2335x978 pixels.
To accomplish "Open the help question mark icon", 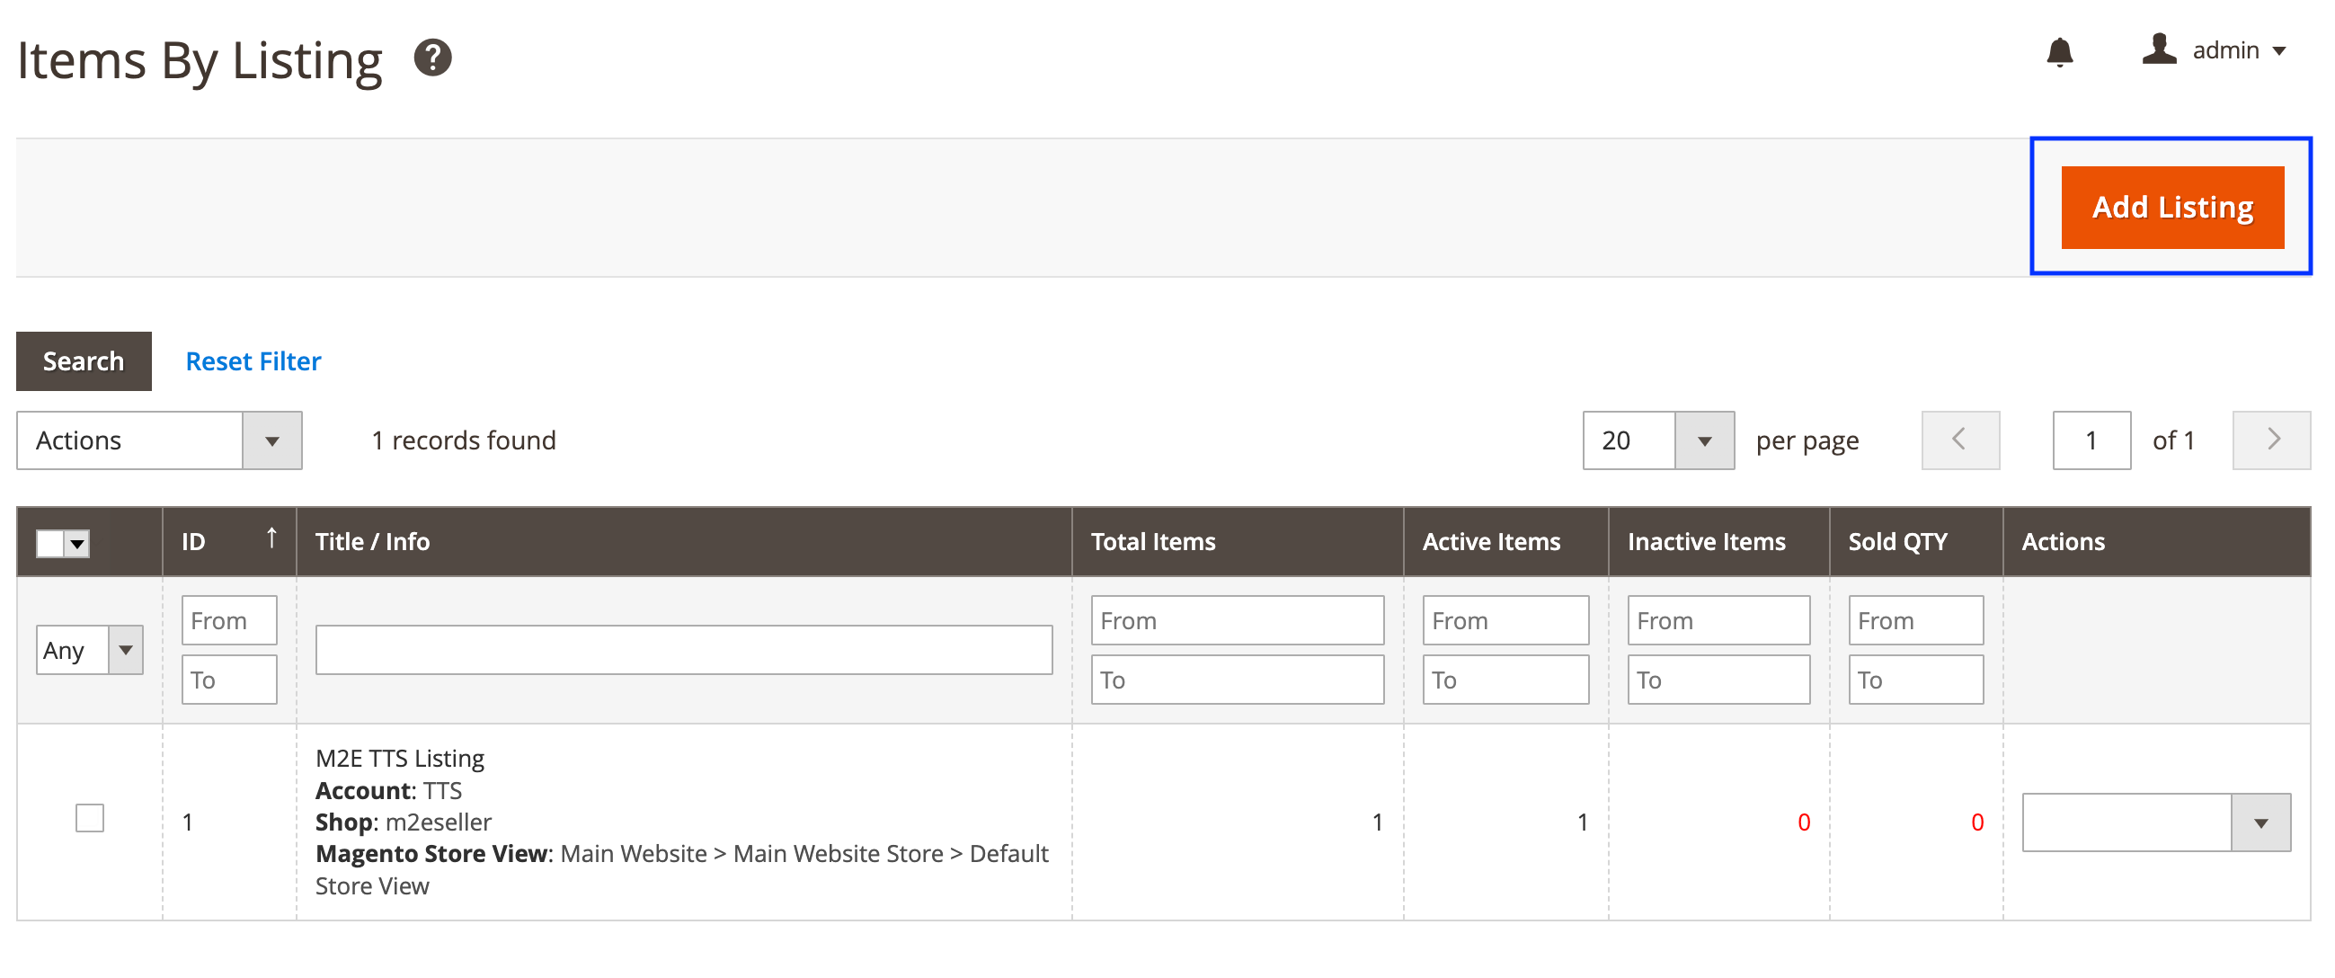I will (x=432, y=58).
